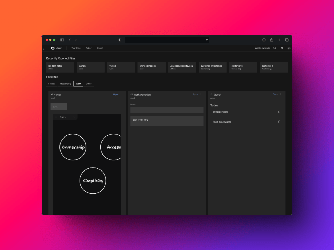Open the kebab menu on the launch card
The image size is (334, 250).
click(x=280, y=94)
